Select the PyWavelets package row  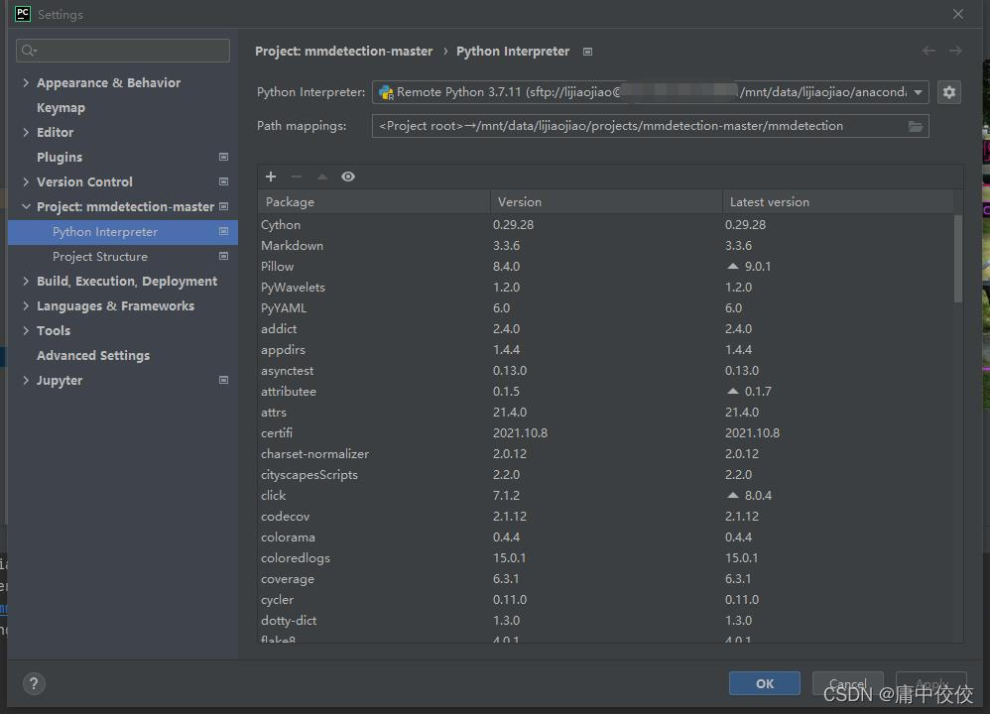(606, 288)
